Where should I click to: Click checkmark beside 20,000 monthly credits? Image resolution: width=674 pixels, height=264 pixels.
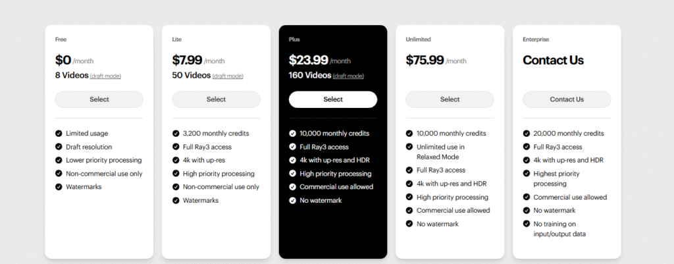coord(527,134)
